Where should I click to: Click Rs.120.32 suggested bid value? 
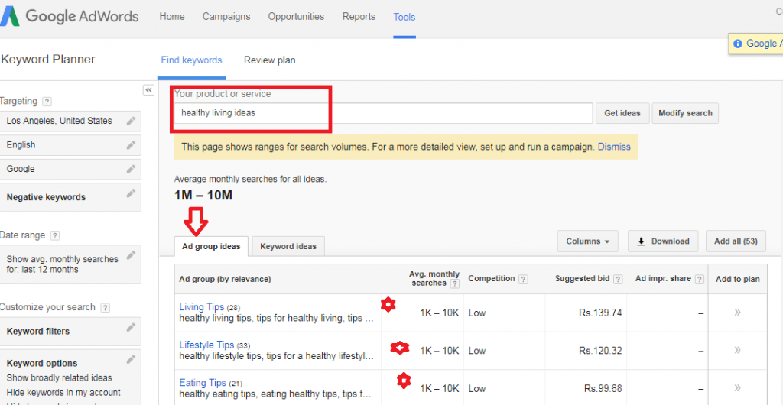pos(600,351)
